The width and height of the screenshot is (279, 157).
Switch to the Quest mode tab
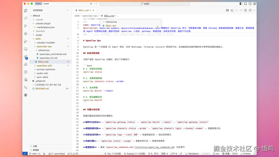click(46, 4)
